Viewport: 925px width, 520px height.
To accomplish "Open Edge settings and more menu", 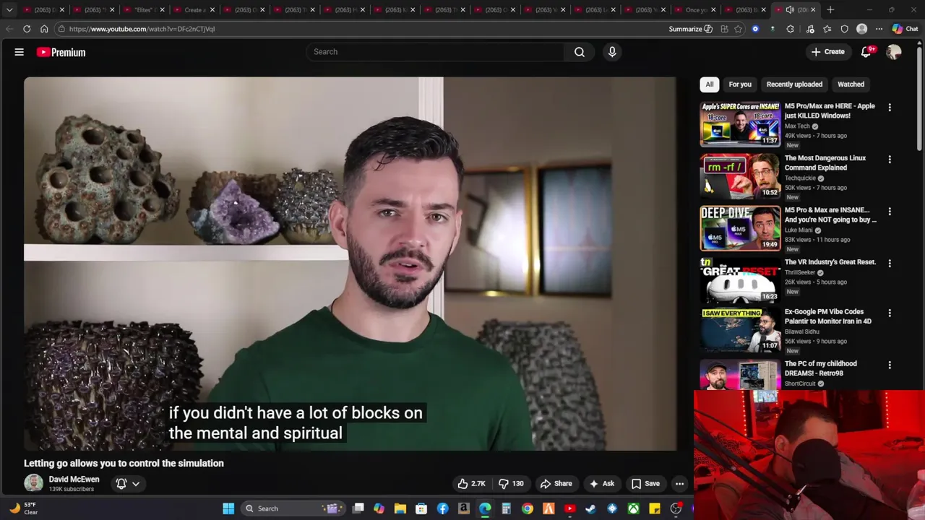I will [x=879, y=29].
